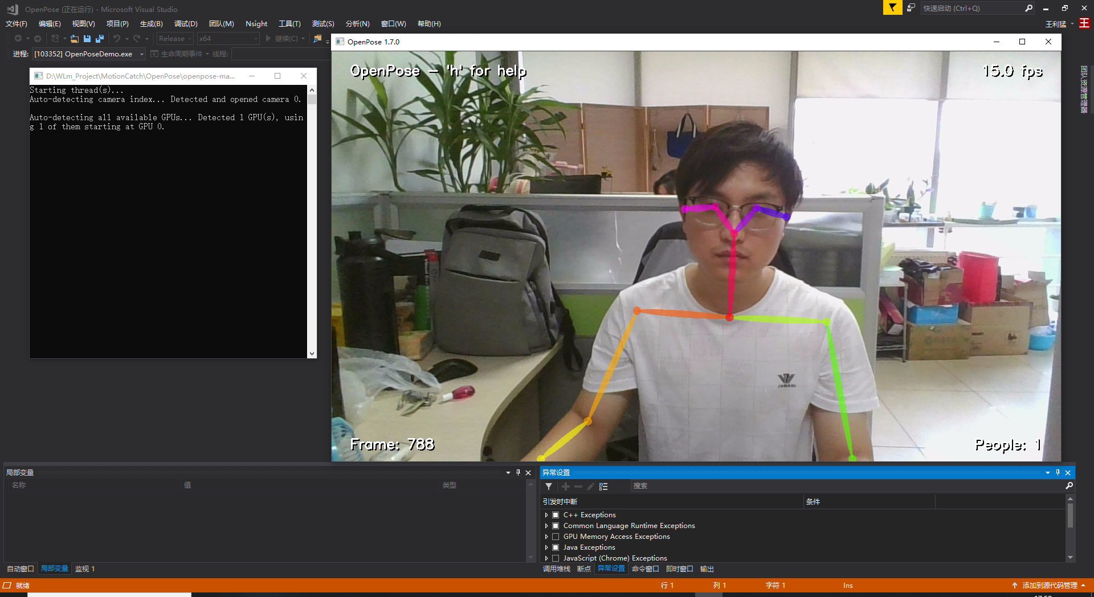Switch to the 命令窗口 tab
Viewport: 1094px width, 597px height.
(646, 569)
